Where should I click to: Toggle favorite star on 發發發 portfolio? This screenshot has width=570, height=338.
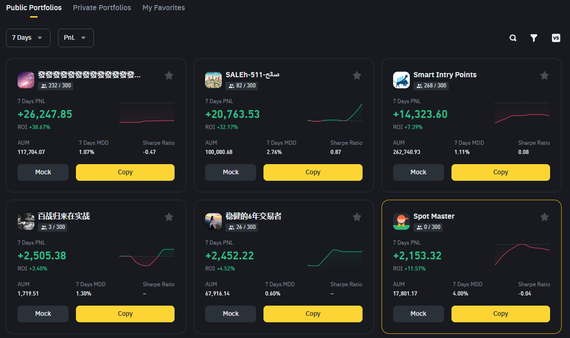[169, 75]
